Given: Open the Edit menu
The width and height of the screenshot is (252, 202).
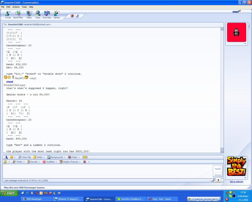Looking at the screenshot, I should click(8, 7).
